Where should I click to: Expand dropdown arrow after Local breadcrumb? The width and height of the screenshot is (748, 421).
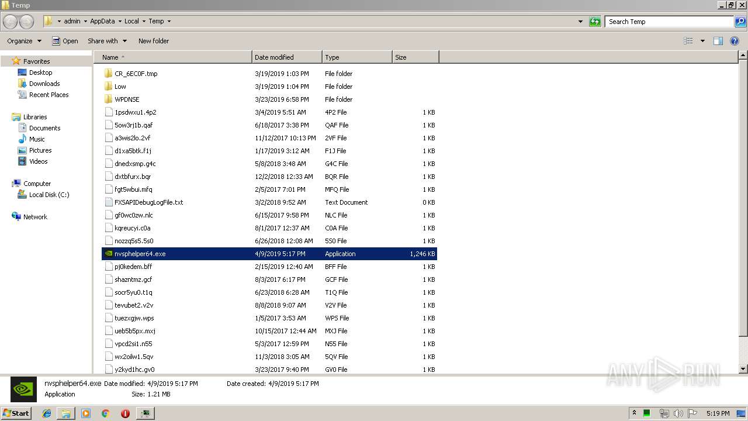tap(143, 22)
